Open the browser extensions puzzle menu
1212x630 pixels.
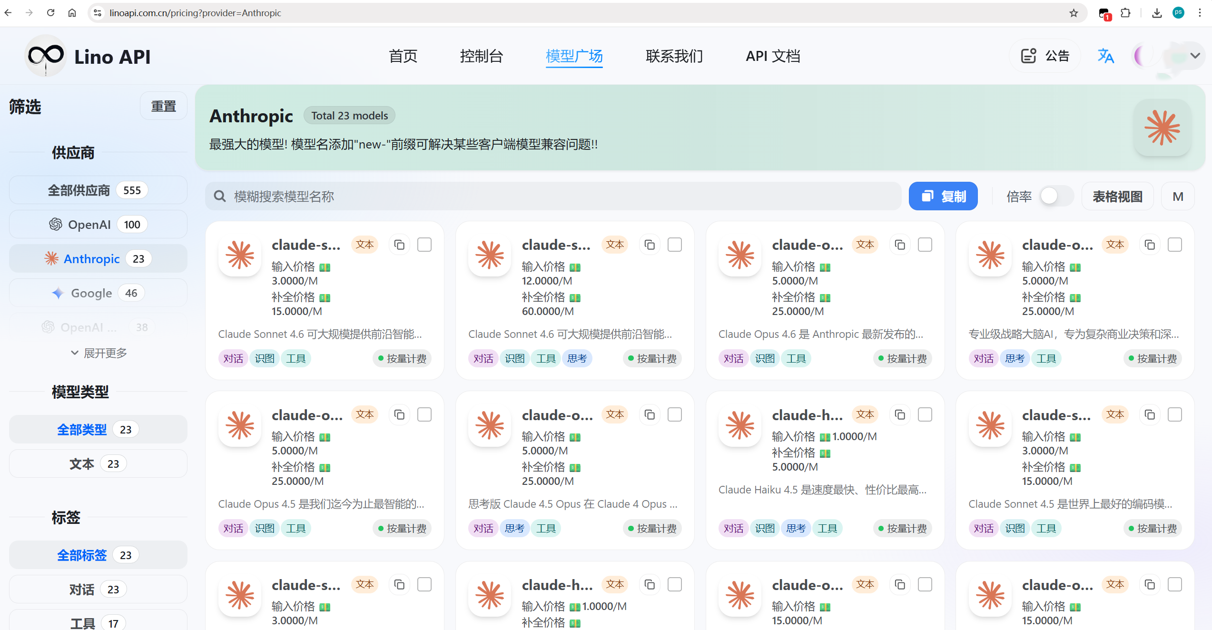point(1125,13)
